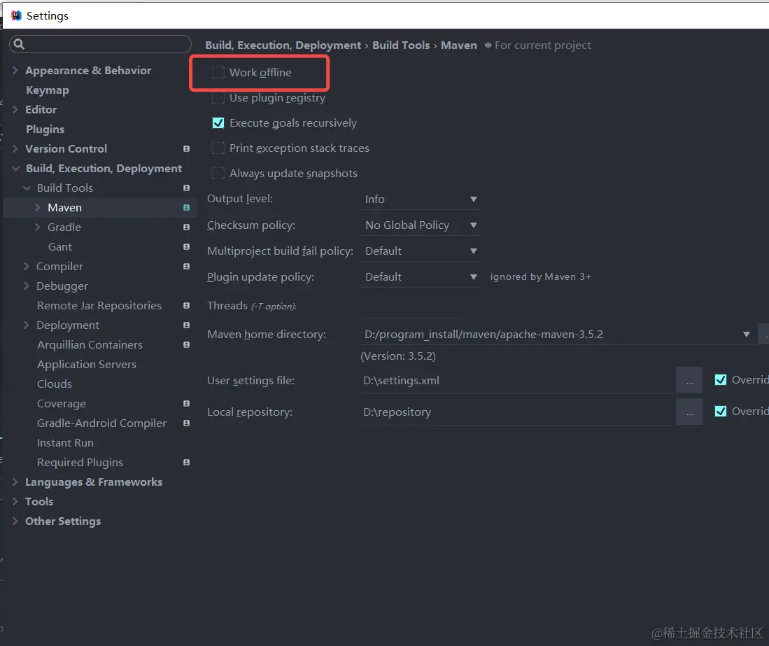This screenshot has width=769, height=646.
Task: Enable the Work offline checkbox
Action: 218,73
